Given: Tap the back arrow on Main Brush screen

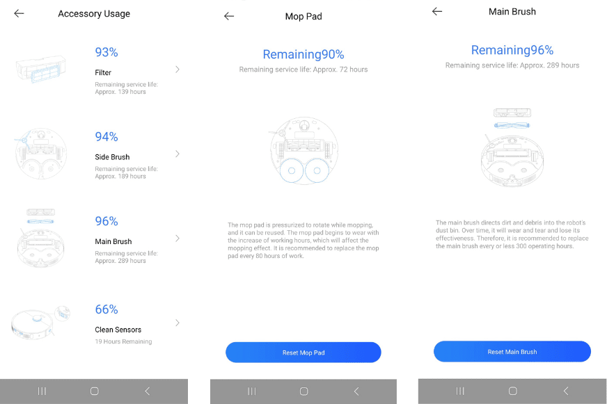Looking at the screenshot, I should 436,11.
